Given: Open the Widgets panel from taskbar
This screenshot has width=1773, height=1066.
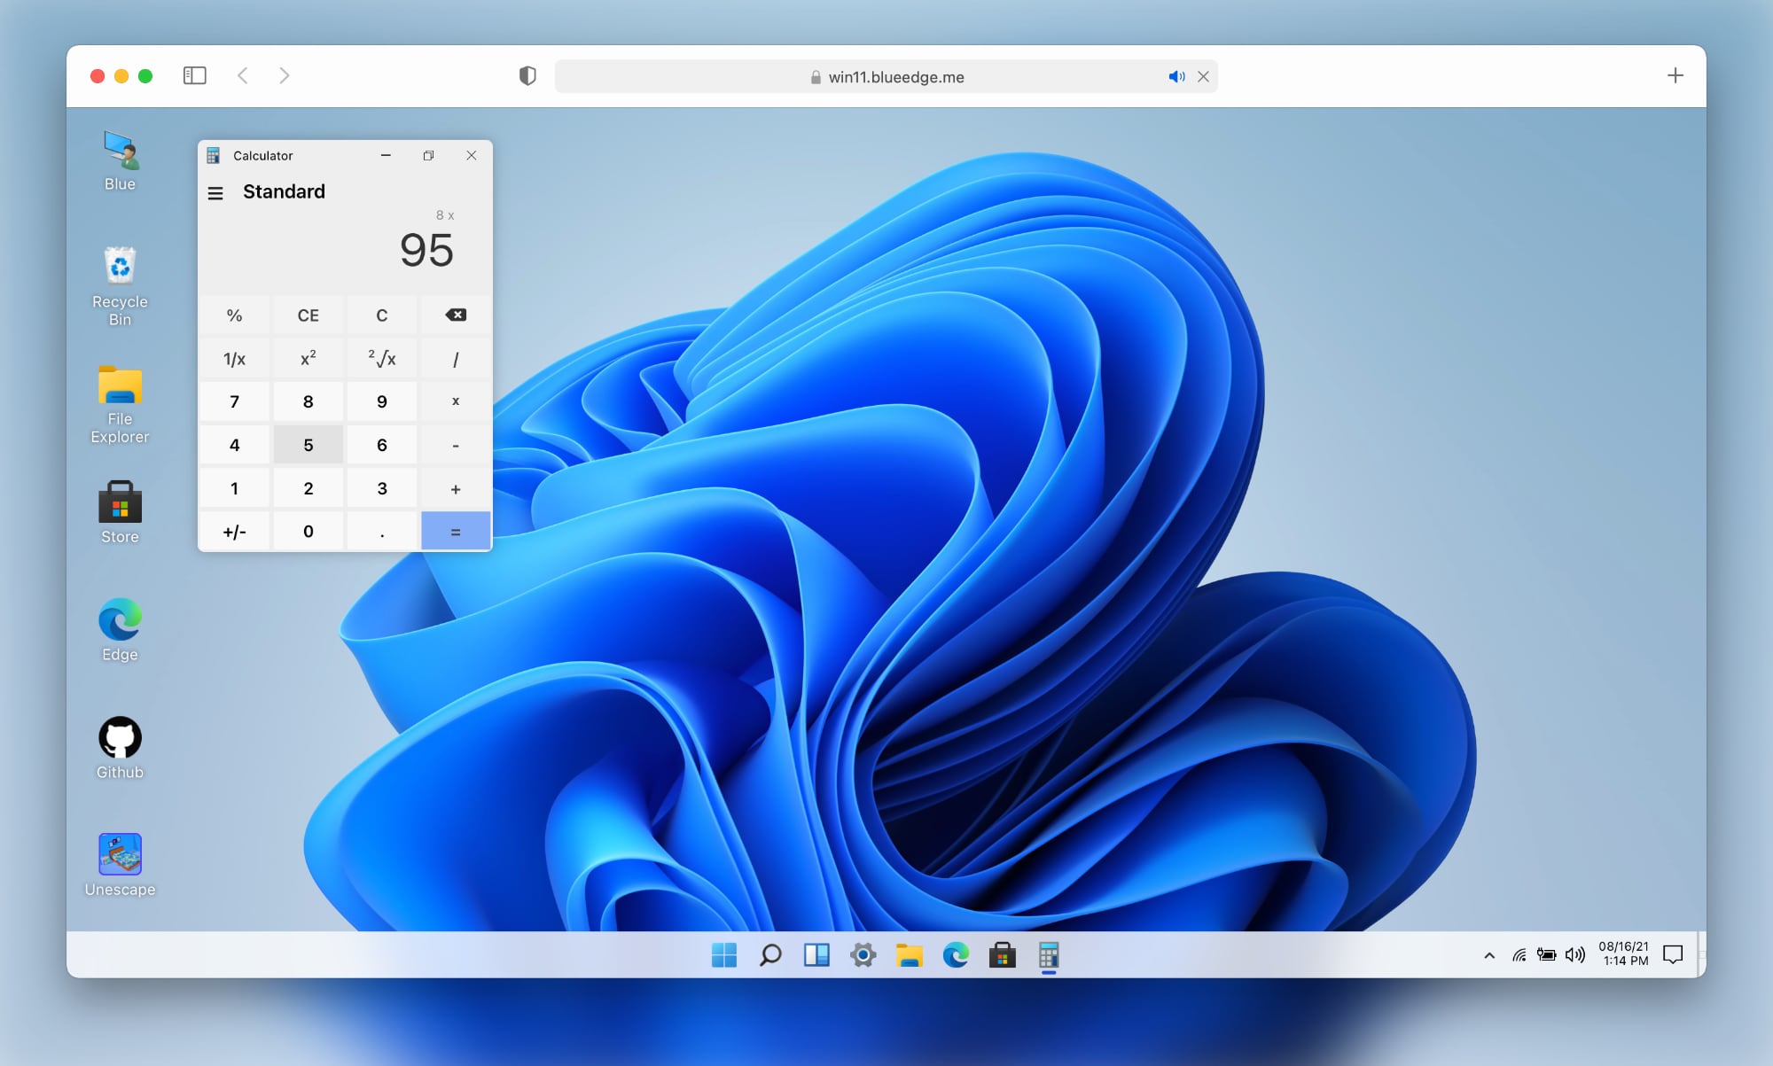Looking at the screenshot, I should click(x=816, y=955).
